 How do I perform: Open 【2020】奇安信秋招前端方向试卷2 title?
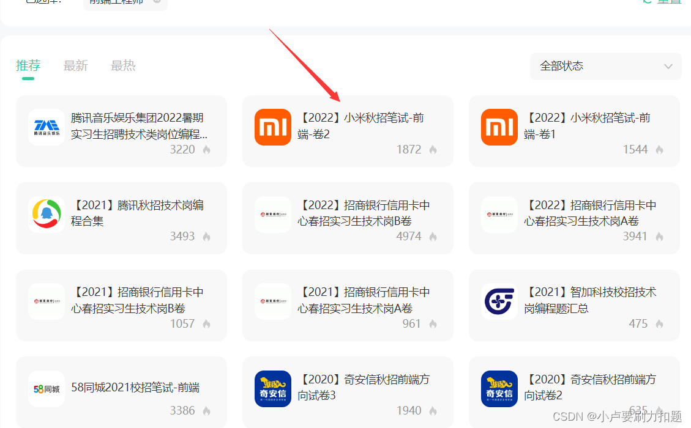[590, 387]
